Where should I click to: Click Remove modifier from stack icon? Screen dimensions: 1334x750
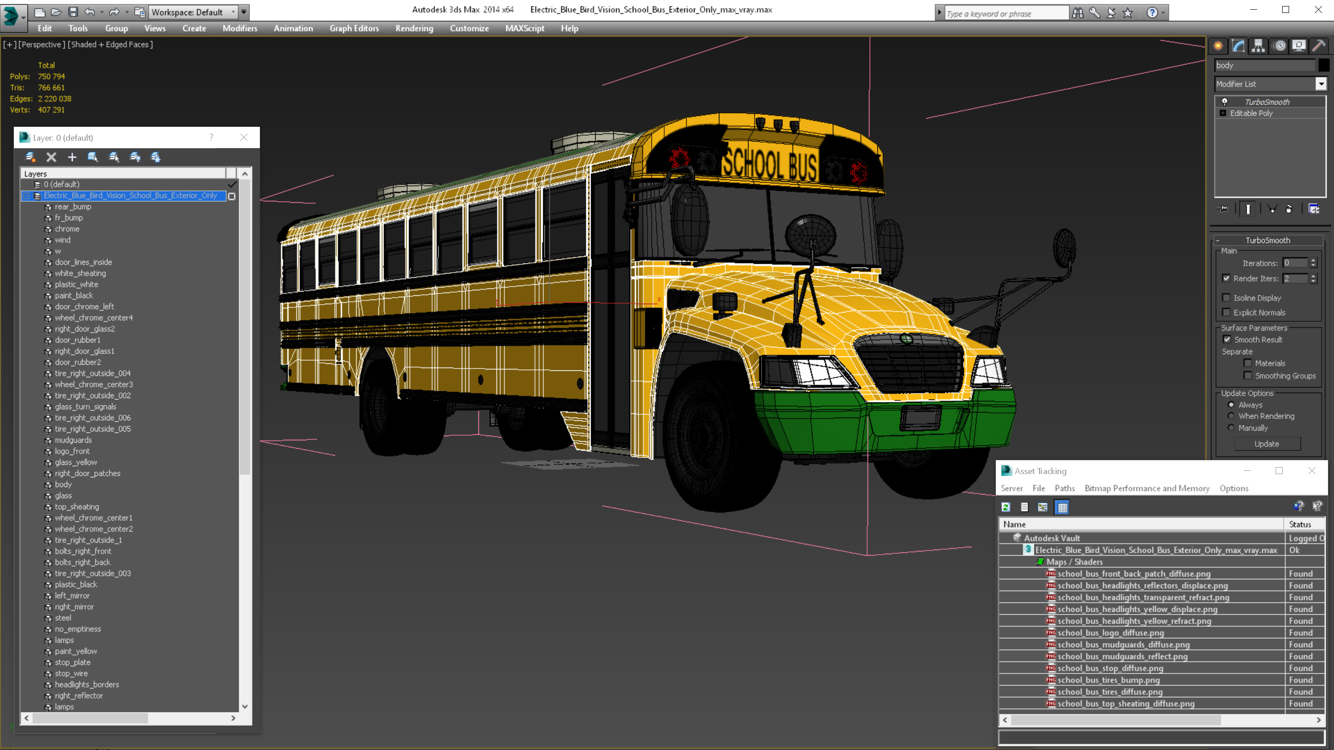[1289, 209]
